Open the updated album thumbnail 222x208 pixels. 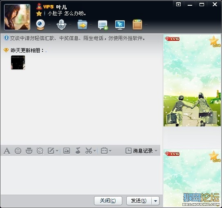(x=18, y=62)
